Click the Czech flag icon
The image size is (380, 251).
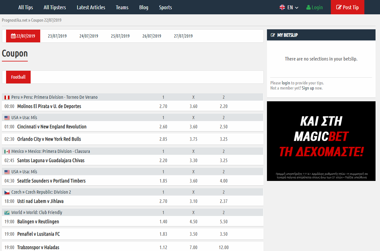(x=7, y=192)
